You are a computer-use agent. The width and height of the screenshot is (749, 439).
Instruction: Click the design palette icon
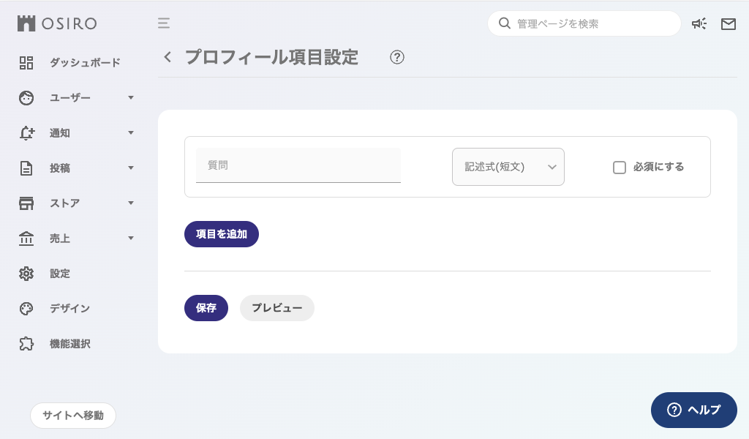[26, 309]
